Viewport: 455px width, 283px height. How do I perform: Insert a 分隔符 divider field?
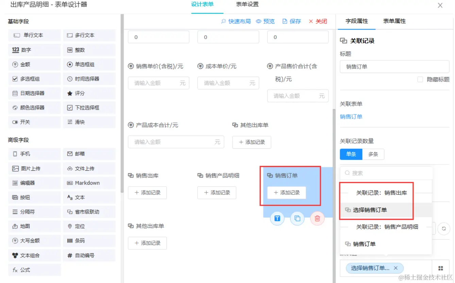click(x=34, y=212)
